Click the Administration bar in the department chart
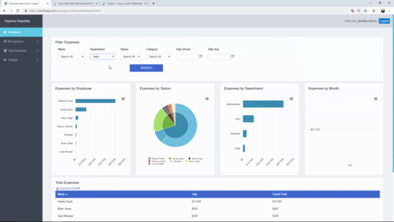The width and height of the screenshot is (394, 222). [x=263, y=104]
